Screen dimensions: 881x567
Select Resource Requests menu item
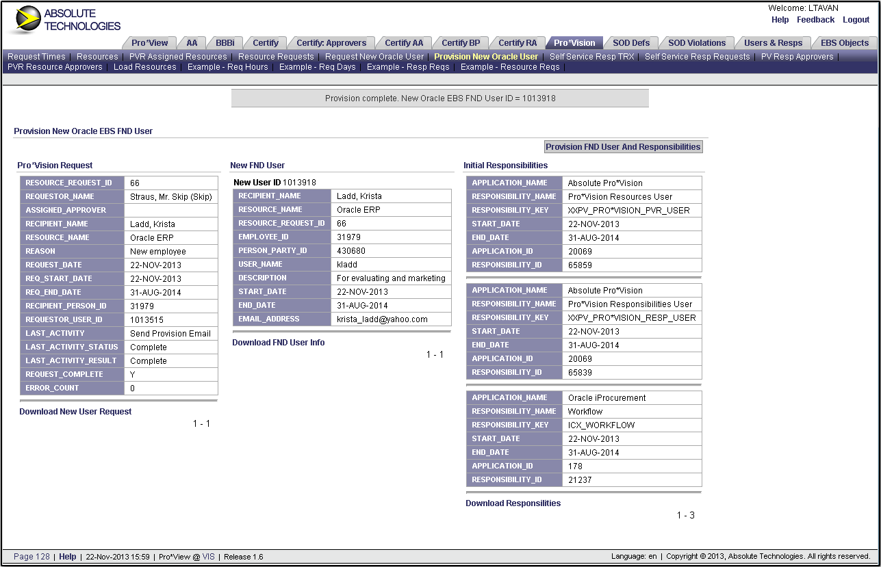276,57
